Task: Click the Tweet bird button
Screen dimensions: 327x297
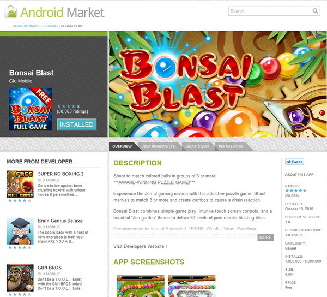Action: coord(294,162)
